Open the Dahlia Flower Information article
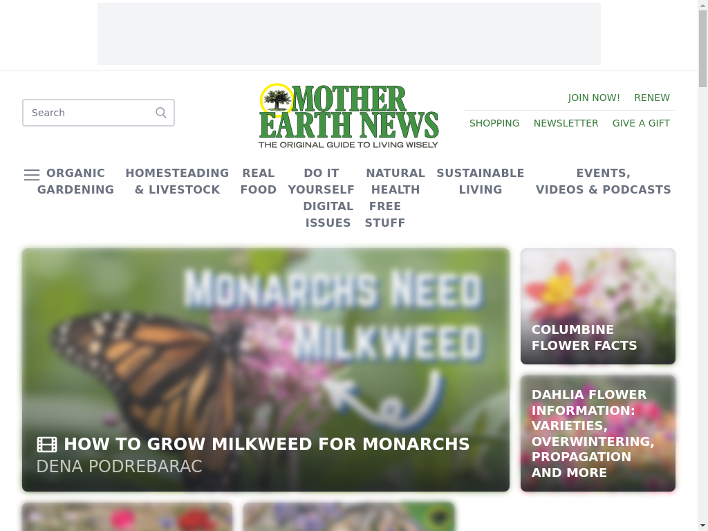 (x=598, y=434)
